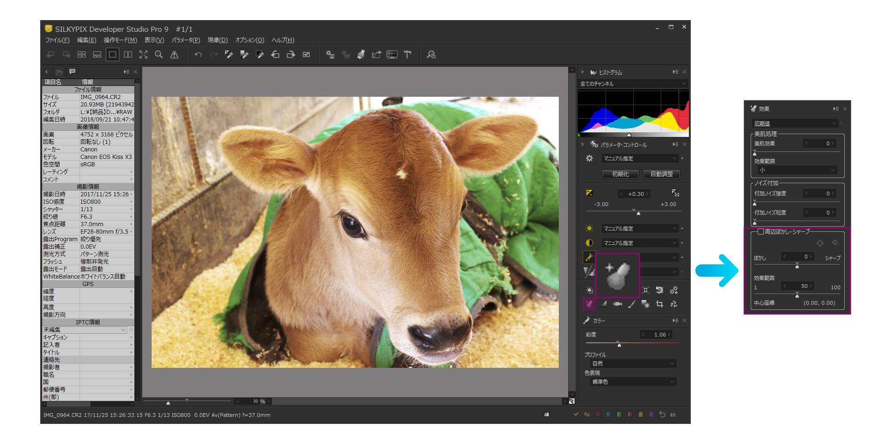Activate single preview window mode

[112, 55]
